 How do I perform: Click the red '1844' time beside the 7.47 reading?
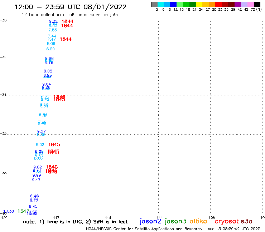(x=66, y=39)
